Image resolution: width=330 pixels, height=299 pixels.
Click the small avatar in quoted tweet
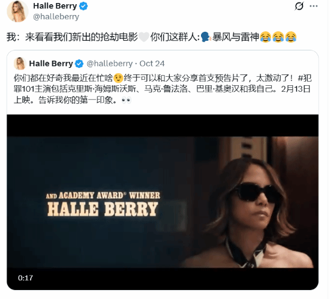point(20,64)
